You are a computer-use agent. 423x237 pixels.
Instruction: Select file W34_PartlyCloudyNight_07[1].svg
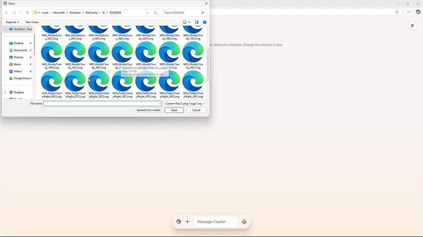[x=75, y=85]
